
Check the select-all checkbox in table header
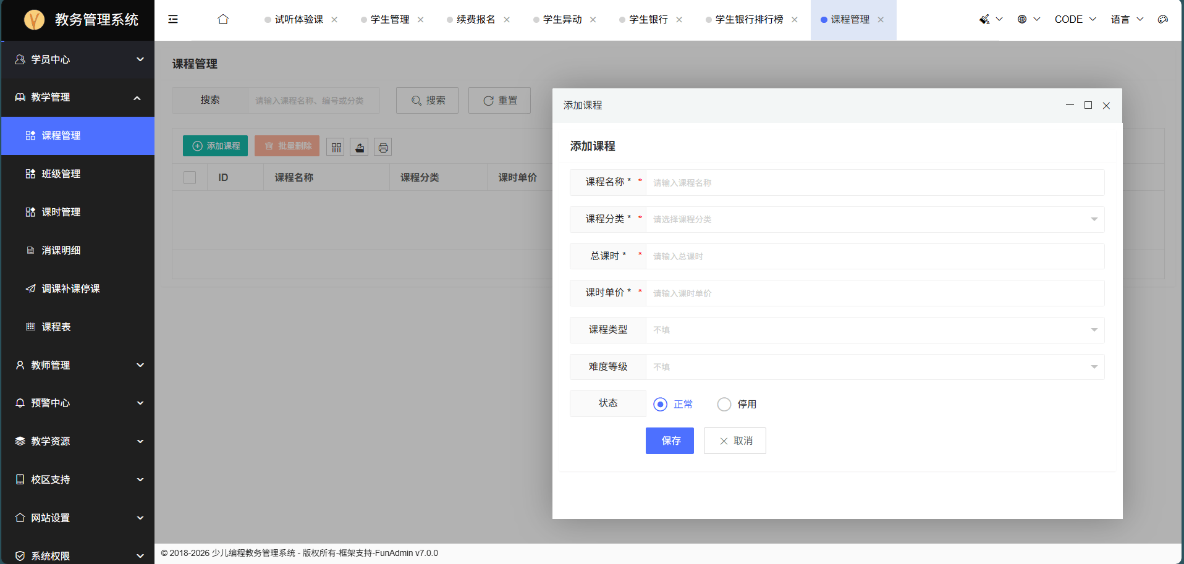(x=190, y=177)
